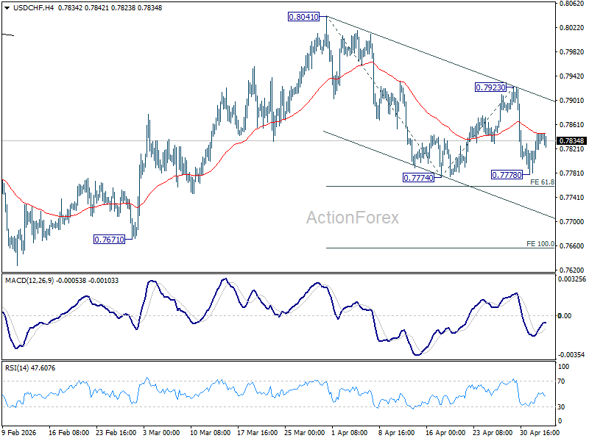589x441 pixels.
Task: Open the USDCHF symbol dropdown arrow
Action: (x=7, y=8)
